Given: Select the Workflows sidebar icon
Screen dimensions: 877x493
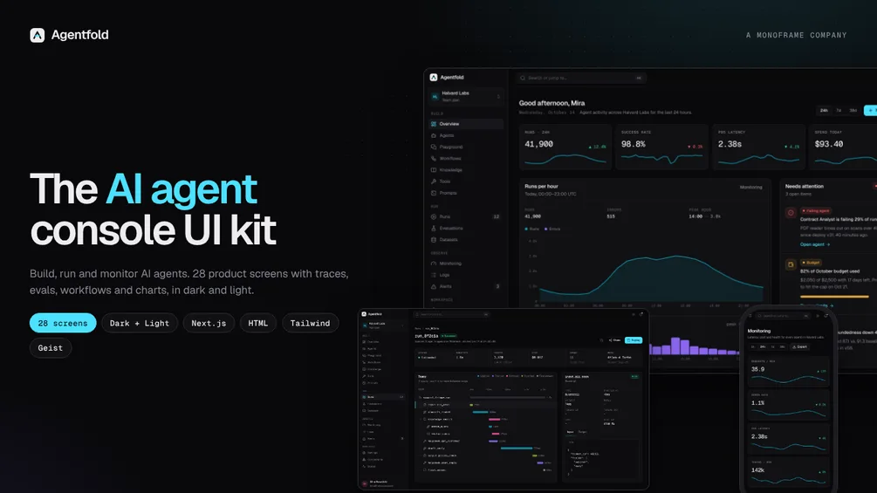Looking at the screenshot, I should pos(434,158).
